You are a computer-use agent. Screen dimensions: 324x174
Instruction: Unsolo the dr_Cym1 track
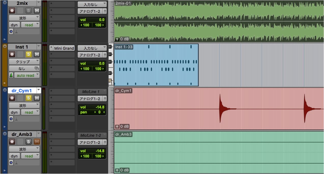[29, 98]
